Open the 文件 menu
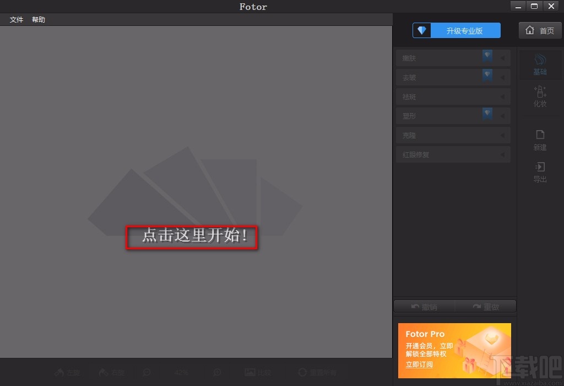Screen dimensions: 564x386 click(16, 19)
